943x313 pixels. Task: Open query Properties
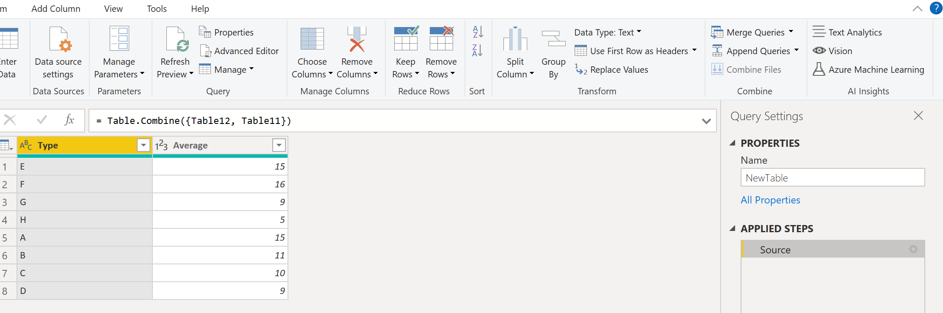coord(227,32)
